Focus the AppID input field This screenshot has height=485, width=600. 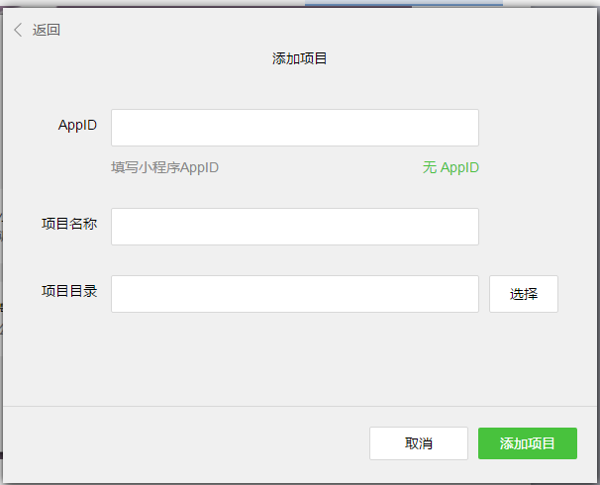[x=294, y=128]
